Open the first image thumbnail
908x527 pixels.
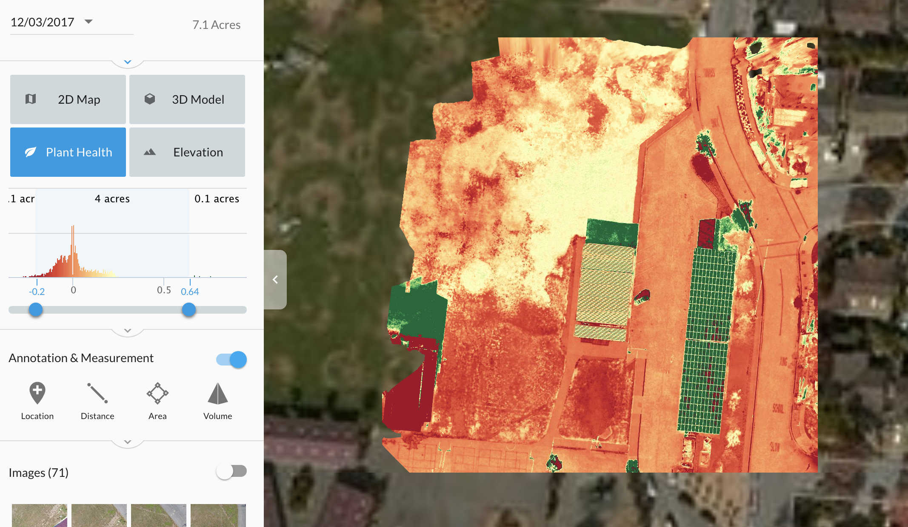tap(40, 515)
